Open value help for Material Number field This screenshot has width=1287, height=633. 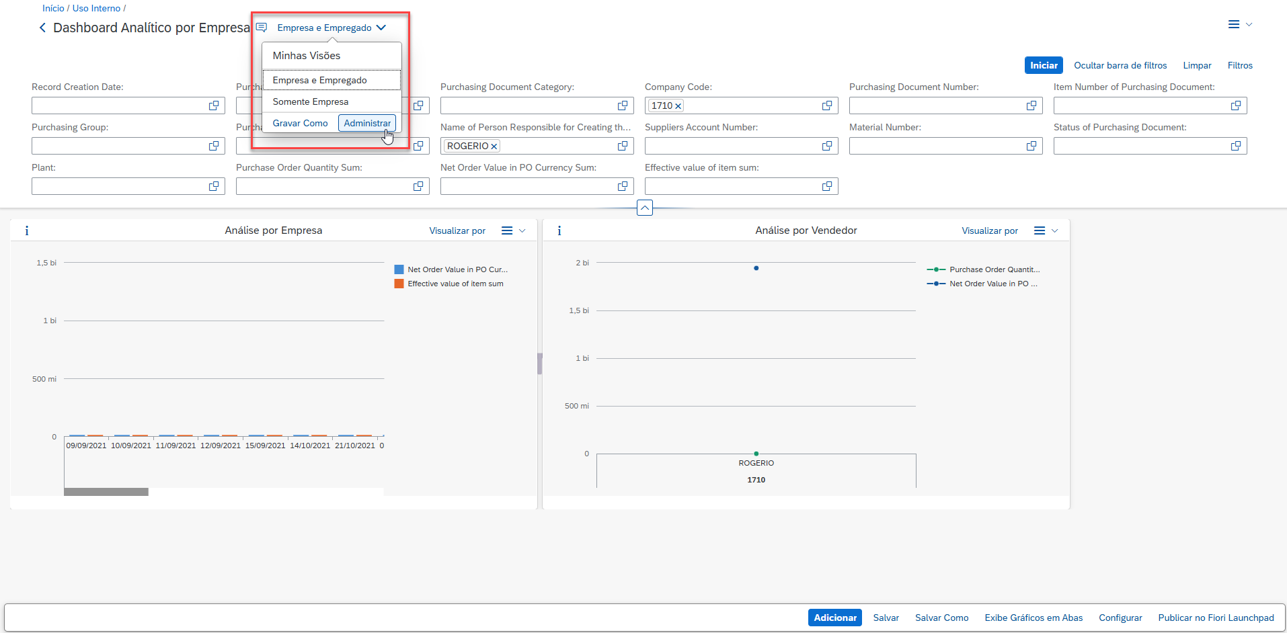(1031, 146)
